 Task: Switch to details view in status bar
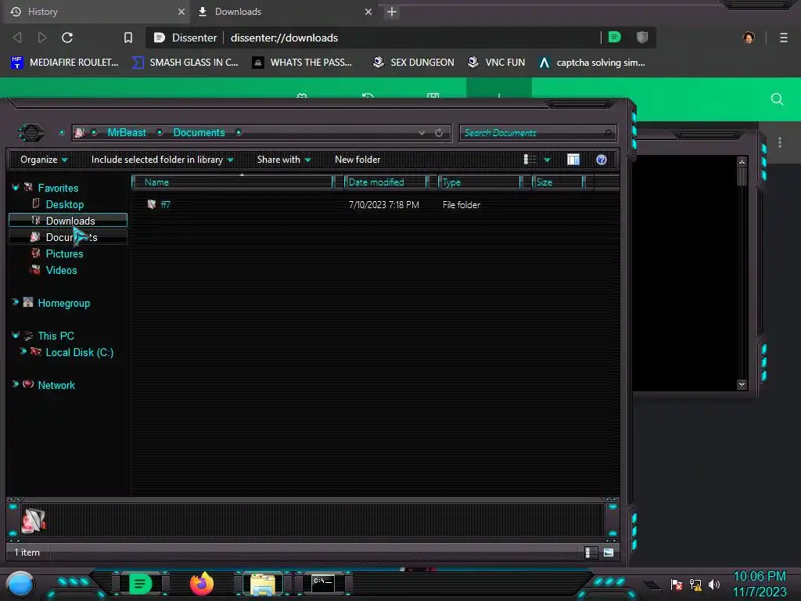tap(591, 552)
